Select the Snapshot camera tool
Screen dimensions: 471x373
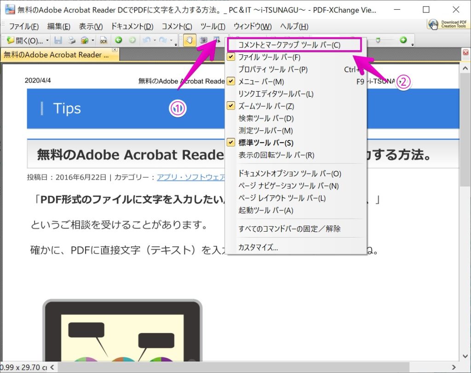204,40
